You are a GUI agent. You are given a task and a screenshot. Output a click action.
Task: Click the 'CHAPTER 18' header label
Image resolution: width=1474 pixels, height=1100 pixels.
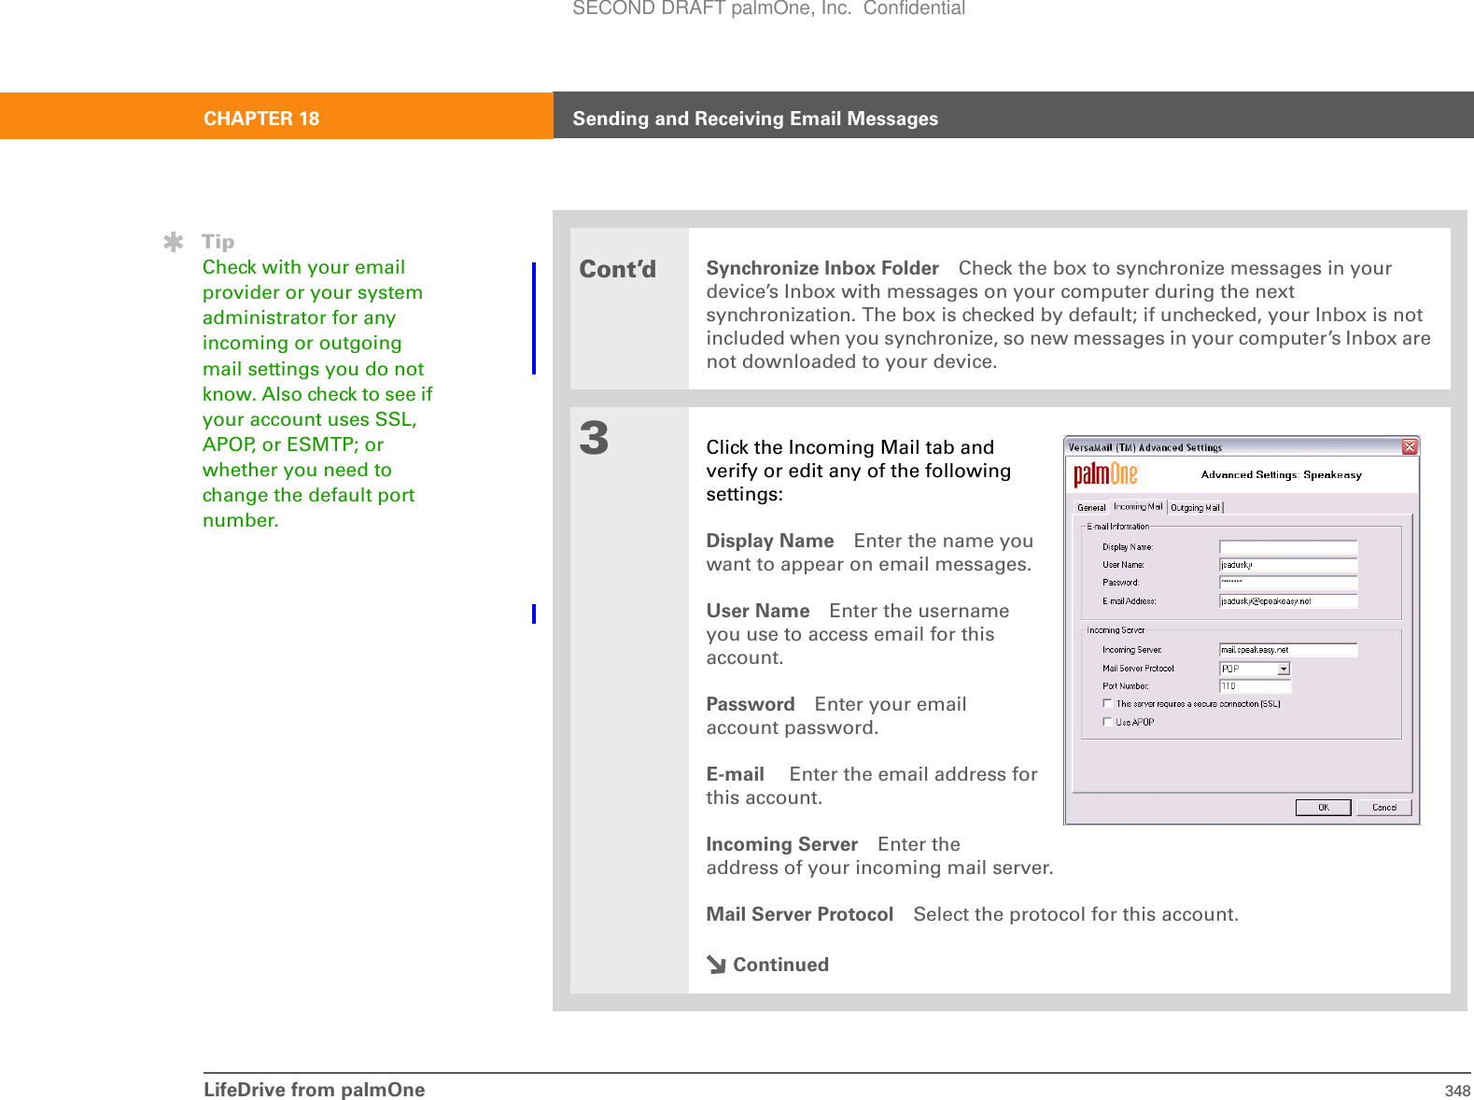coord(261,119)
